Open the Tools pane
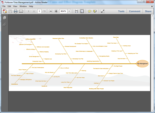Image resolution: width=155 pixels, height=113 pixels. 121,11
